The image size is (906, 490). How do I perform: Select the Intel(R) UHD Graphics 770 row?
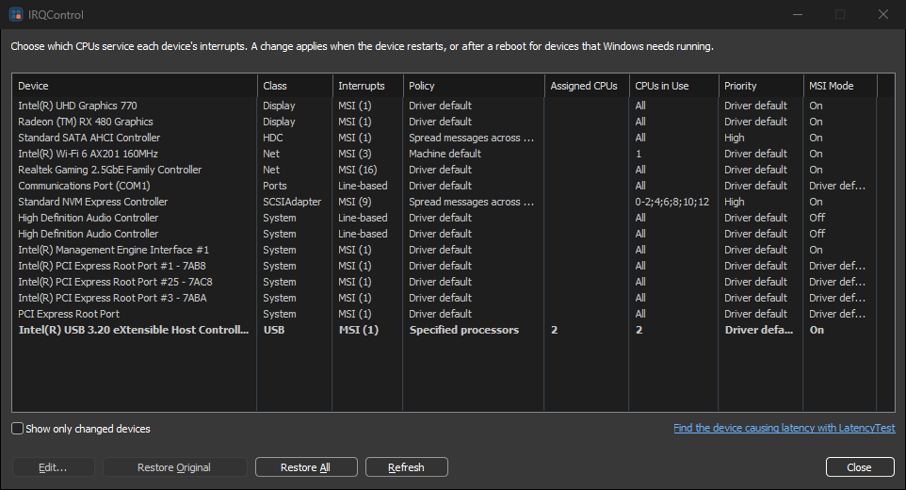444,106
